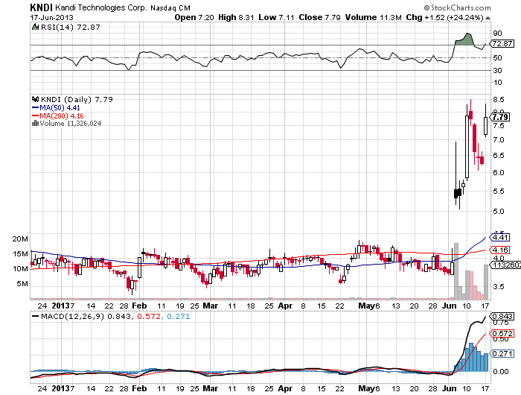Click the 1132602 volume tag on right axis

[505, 265]
